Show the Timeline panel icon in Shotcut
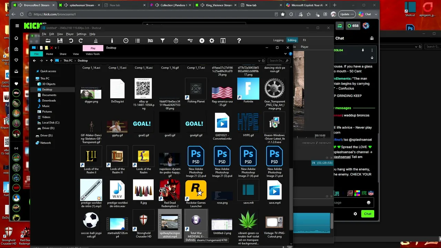Viewport: 441px width, 248px height. (x=150, y=41)
